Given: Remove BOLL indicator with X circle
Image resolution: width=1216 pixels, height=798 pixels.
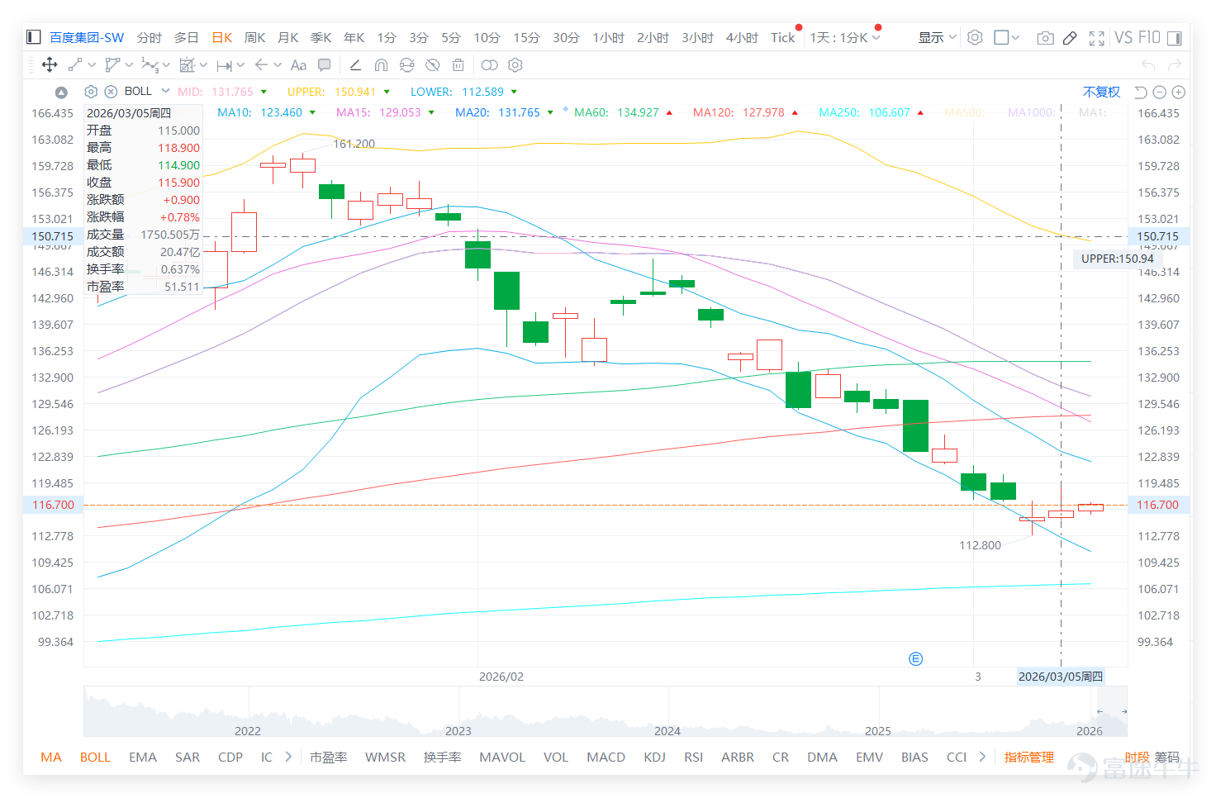Looking at the screenshot, I should coord(111,92).
